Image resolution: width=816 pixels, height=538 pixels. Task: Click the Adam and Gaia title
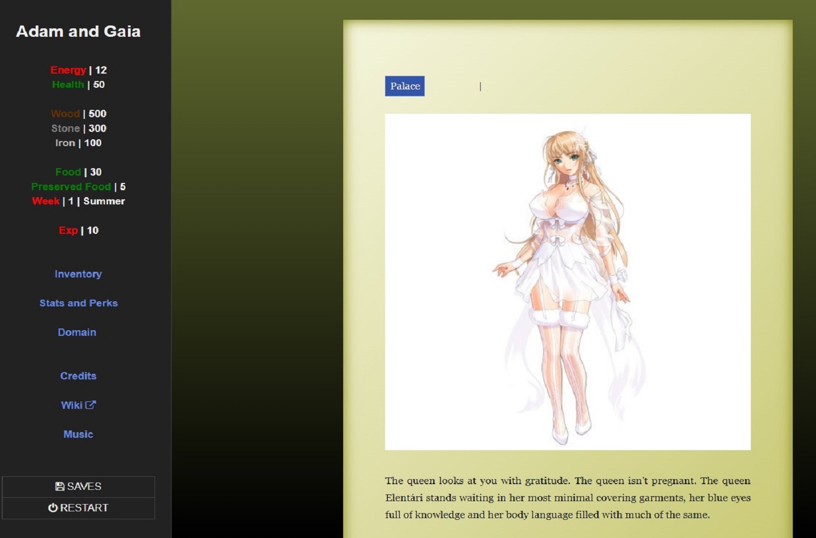78,31
